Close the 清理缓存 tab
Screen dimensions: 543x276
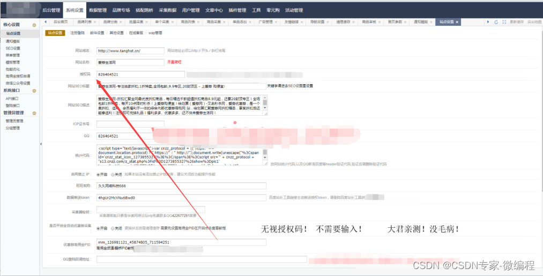coord(354,22)
